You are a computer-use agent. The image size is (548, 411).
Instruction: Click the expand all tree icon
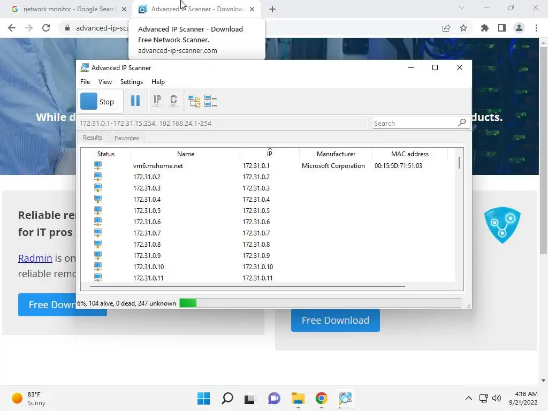pyautogui.click(x=194, y=101)
